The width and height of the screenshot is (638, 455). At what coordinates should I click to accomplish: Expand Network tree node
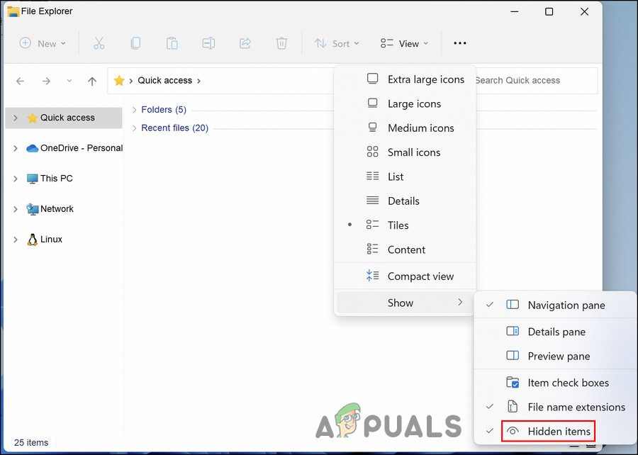click(16, 209)
